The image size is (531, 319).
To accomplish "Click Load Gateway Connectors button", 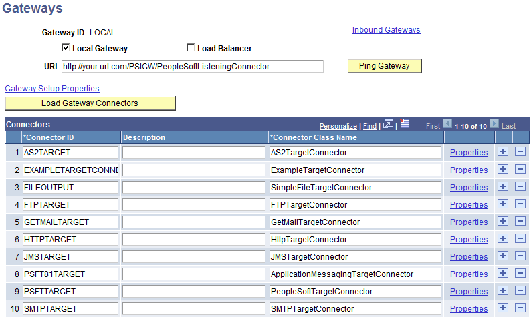I will pyautogui.click(x=90, y=103).
